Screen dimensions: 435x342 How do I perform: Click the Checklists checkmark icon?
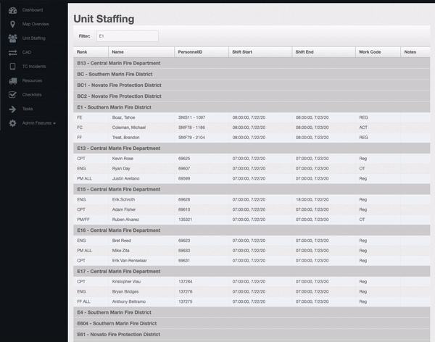[12, 94]
